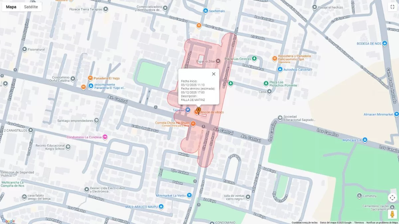
Task: Open Combinaciones de teclas shortcuts
Action: (x=305, y=222)
